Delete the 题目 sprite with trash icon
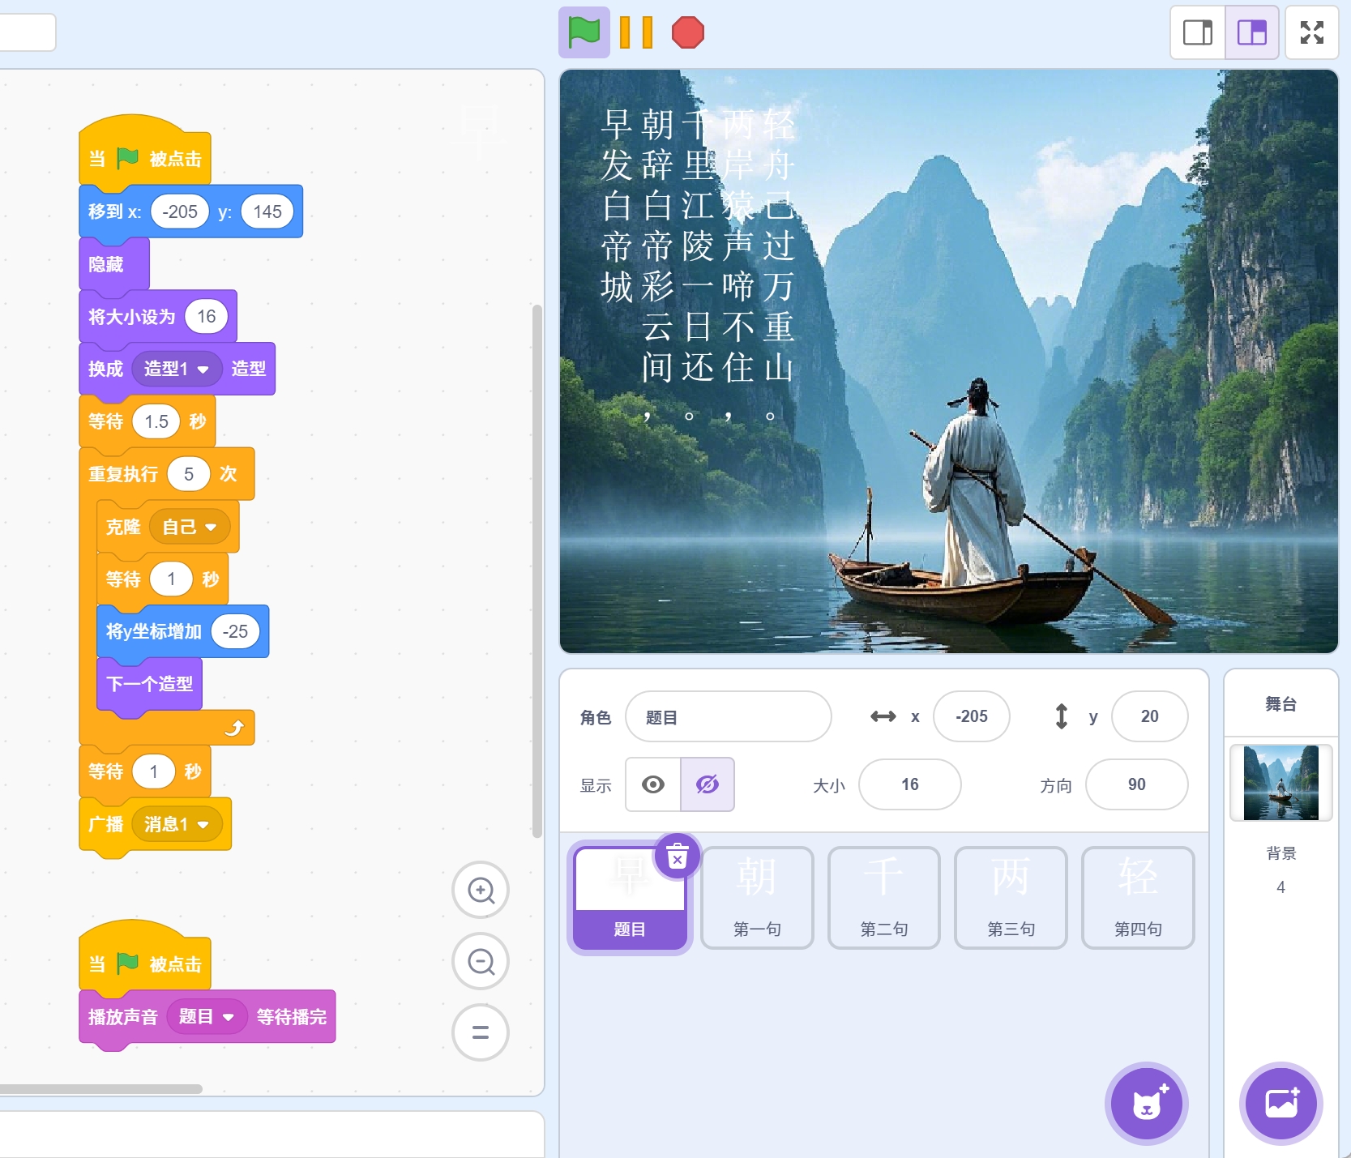Image resolution: width=1351 pixels, height=1158 pixels. click(x=678, y=856)
